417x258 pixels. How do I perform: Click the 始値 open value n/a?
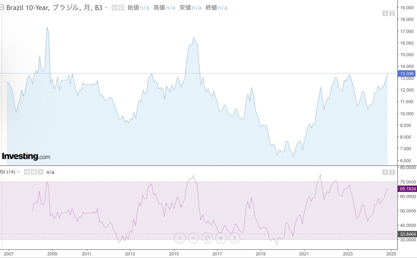[x=145, y=7]
